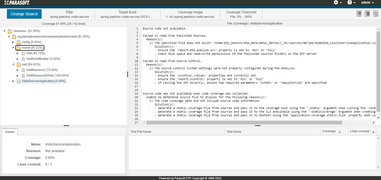Select the third panel layout icon
The width and height of the screenshot is (381, 180).
point(376,14)
